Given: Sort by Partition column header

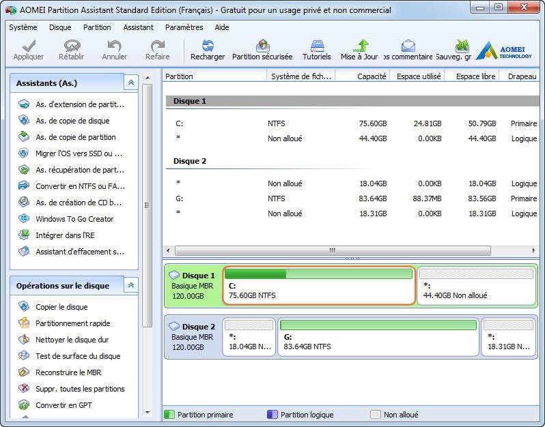Looking at the screenshot, I should click(214, 76).
